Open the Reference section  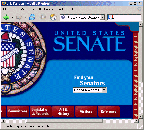point(109,111)
